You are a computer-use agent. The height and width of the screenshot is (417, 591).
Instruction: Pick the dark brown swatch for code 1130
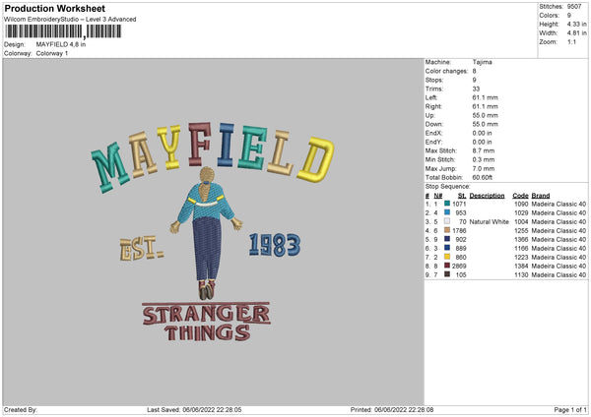447,274
